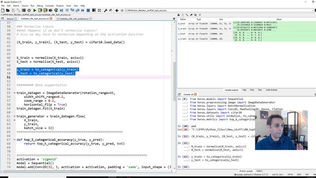Click the Browse tabs icon in editor

[2, 19]
